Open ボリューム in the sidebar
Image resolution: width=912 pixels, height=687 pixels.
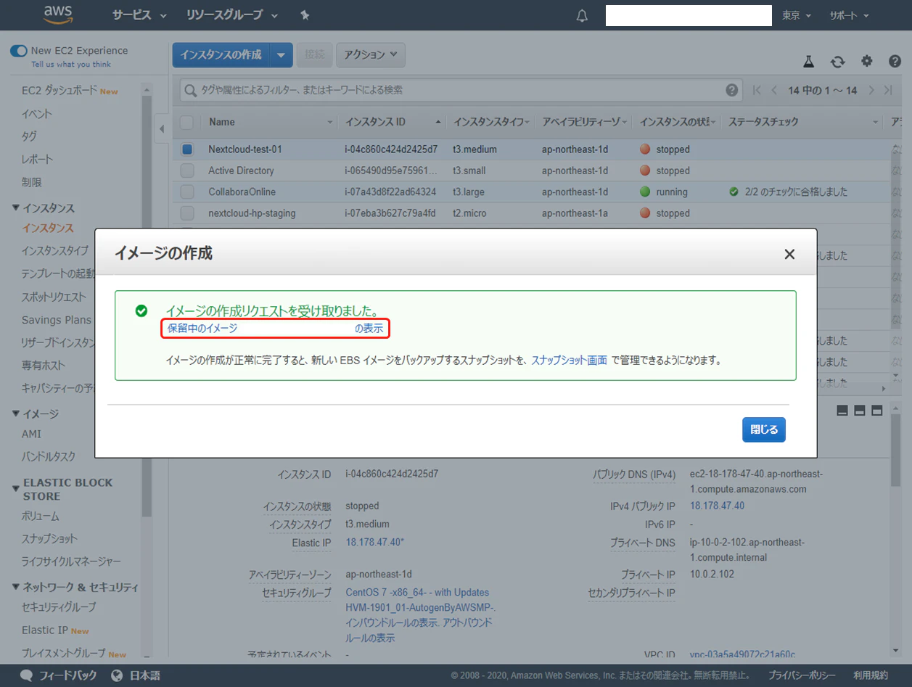click(41, 517)
